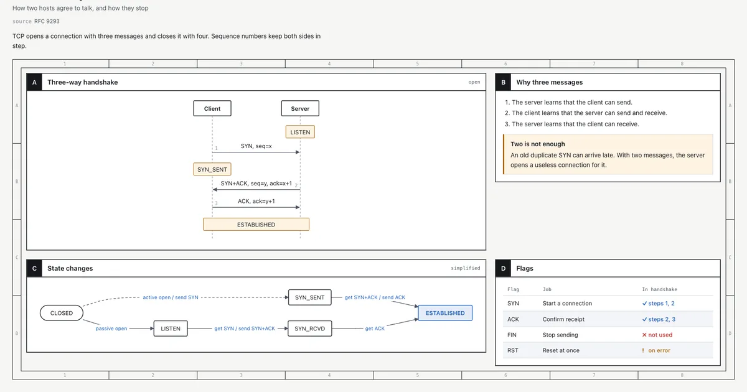The image size is (747, 392).
Task: Click the orange LISTEN state under Server
Action: (300, 132)
